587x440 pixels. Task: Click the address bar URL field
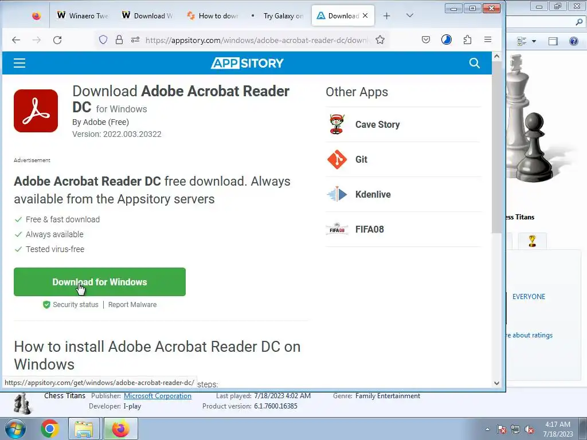click(257, 40)
